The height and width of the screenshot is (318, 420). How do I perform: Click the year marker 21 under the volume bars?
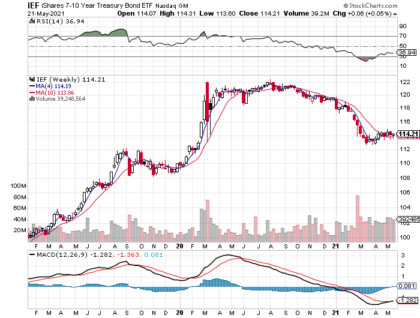click(335, 246)
